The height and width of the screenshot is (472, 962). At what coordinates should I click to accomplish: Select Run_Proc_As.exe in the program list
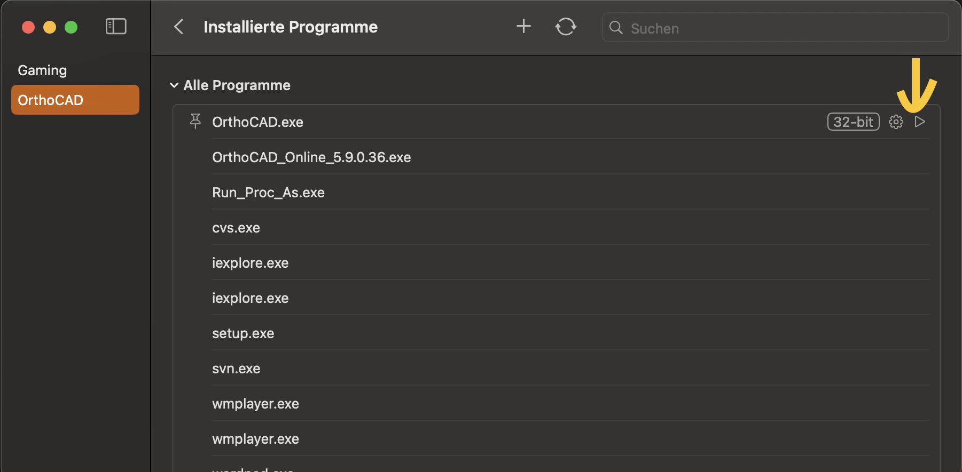tap(268, 192)
